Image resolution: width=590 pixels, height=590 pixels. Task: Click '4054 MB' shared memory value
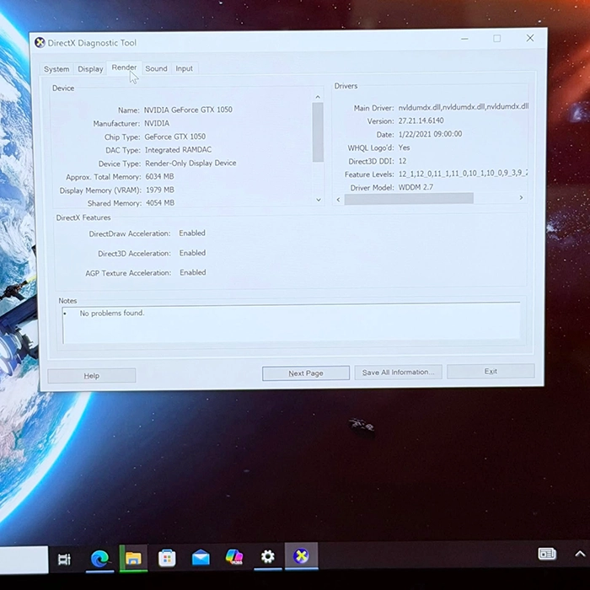pos(160,203)
